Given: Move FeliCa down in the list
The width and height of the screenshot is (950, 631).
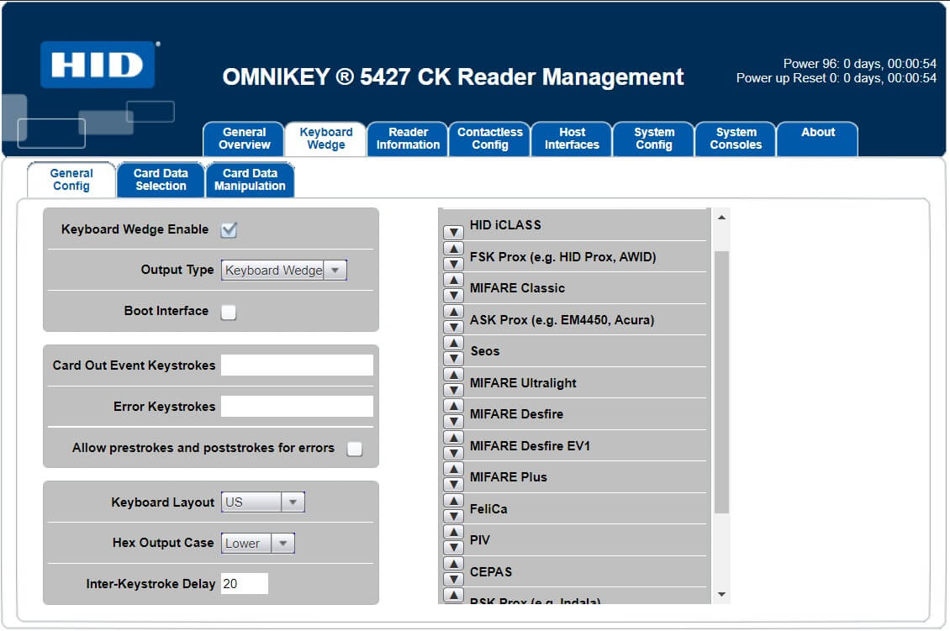Looking at the screenshot, I should (x=454, y=516).
